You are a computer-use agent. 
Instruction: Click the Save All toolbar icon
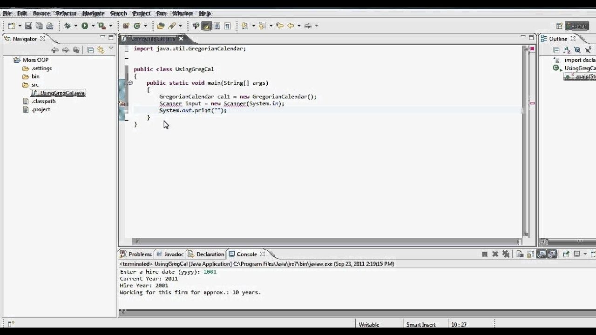click(39, 26)
